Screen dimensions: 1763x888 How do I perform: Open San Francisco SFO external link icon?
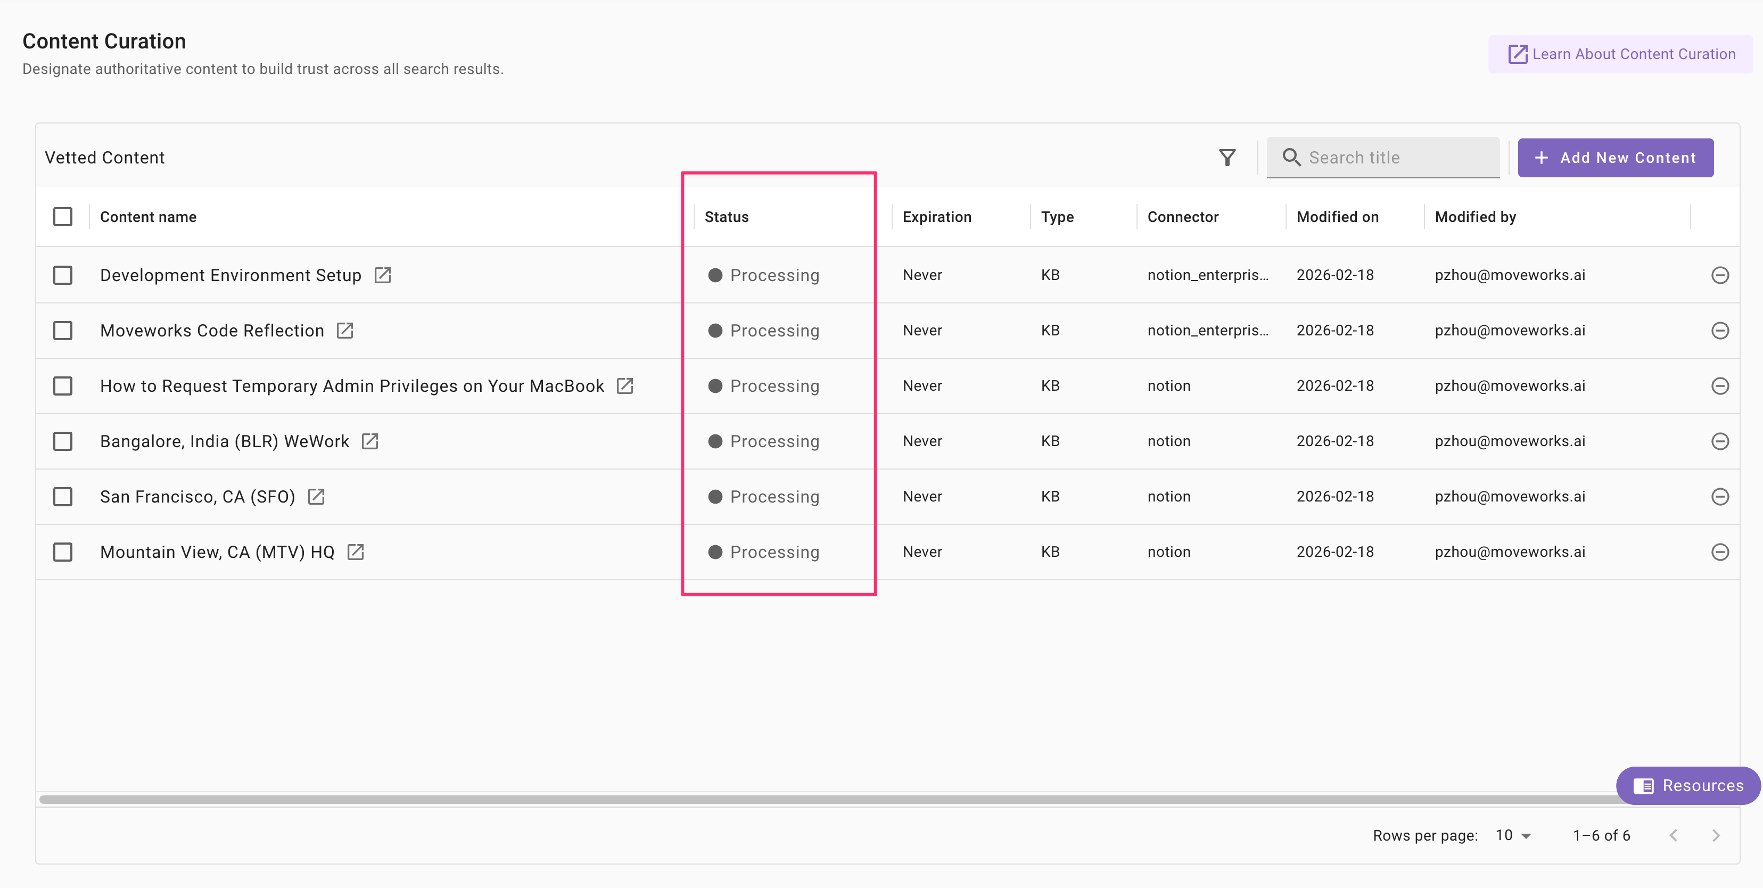[316, 497]
